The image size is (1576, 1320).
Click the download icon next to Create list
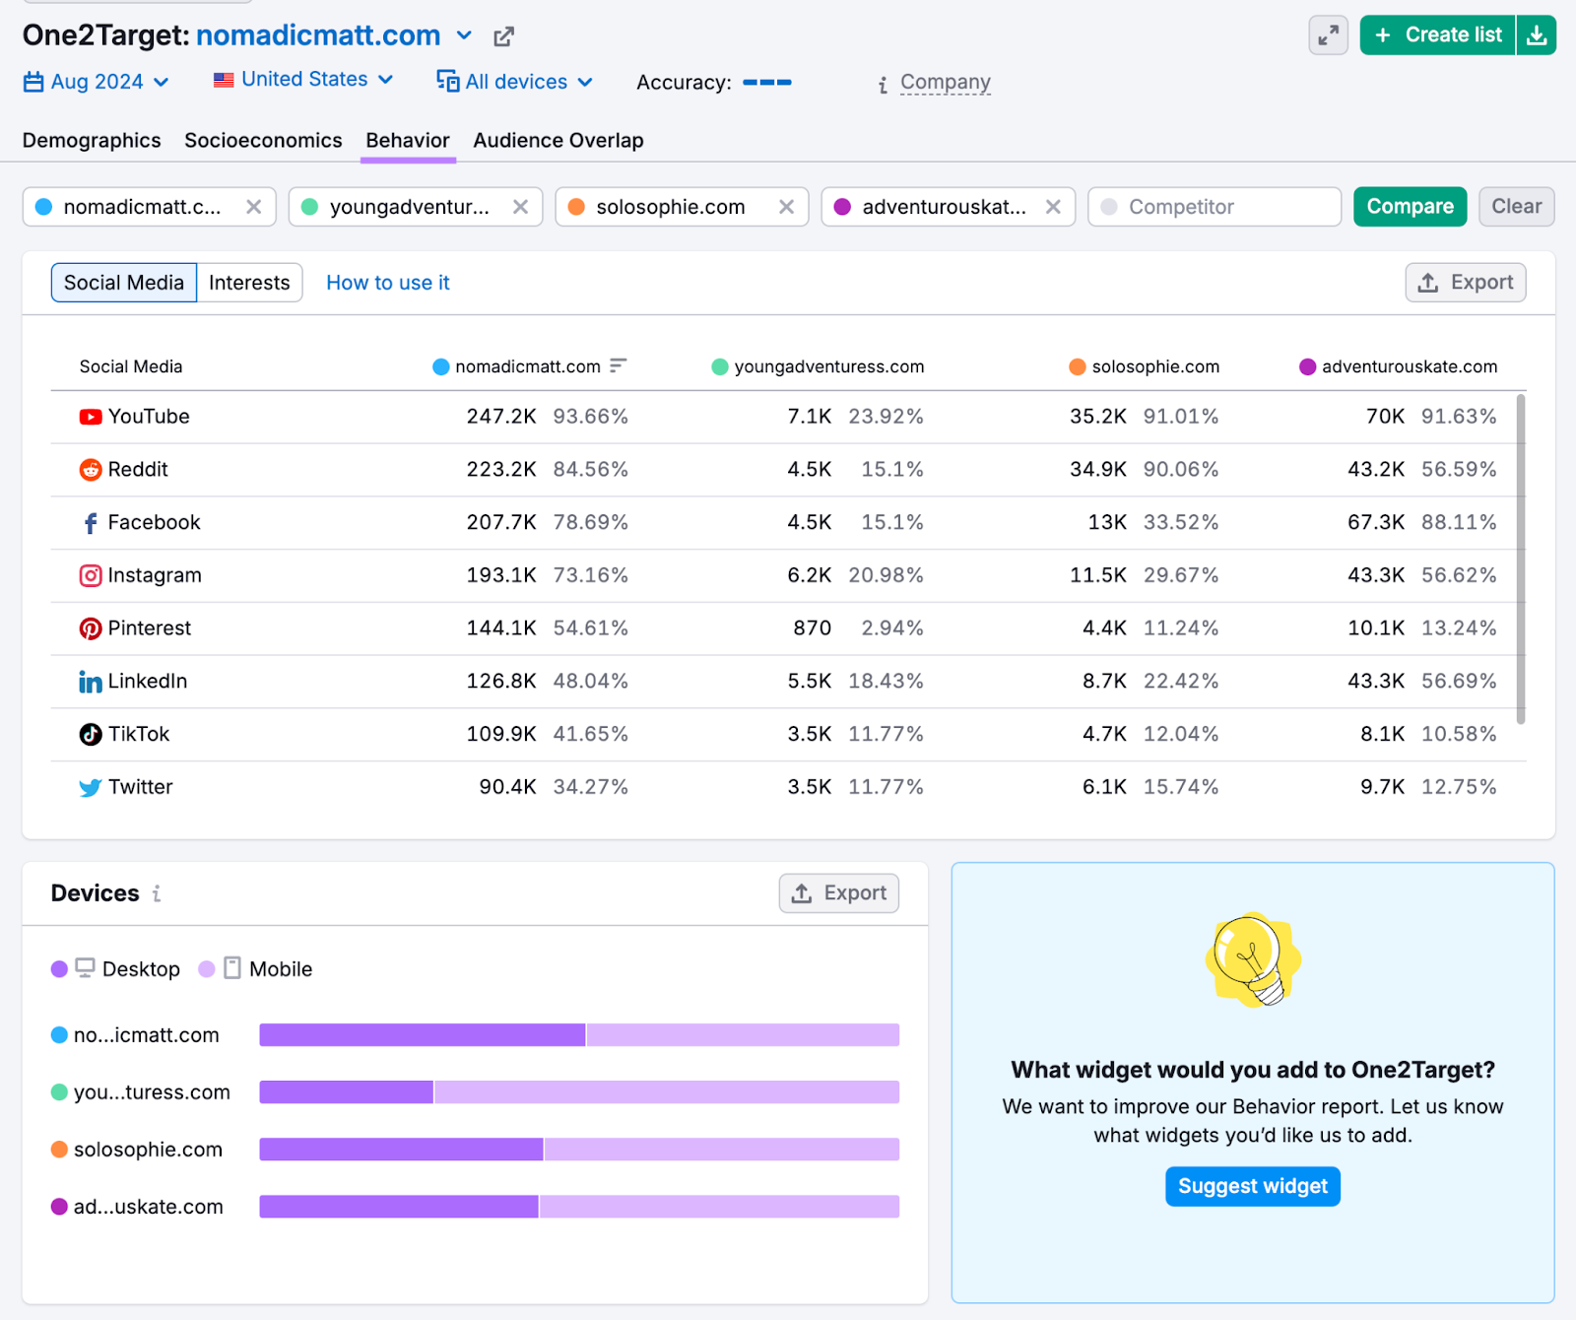tap(1536, 35)
